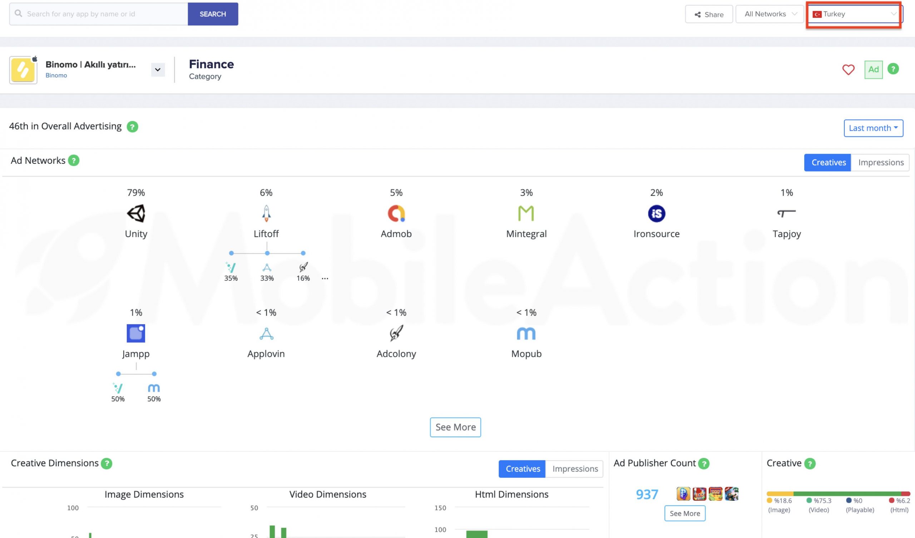915x538 pixels.
Task: Open help icon next to the Ad badge
Action: (893, 69)
